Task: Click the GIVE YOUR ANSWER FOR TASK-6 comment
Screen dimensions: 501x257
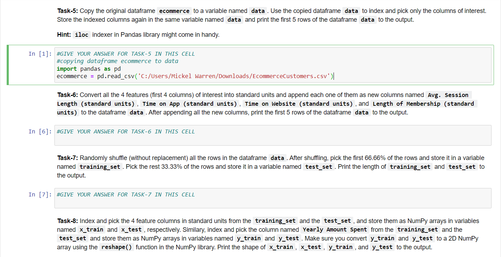Action: click(x=125, y=131)
